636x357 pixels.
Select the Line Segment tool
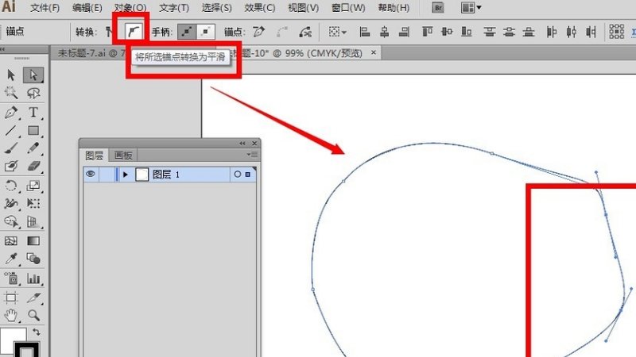tap(11, 130)
